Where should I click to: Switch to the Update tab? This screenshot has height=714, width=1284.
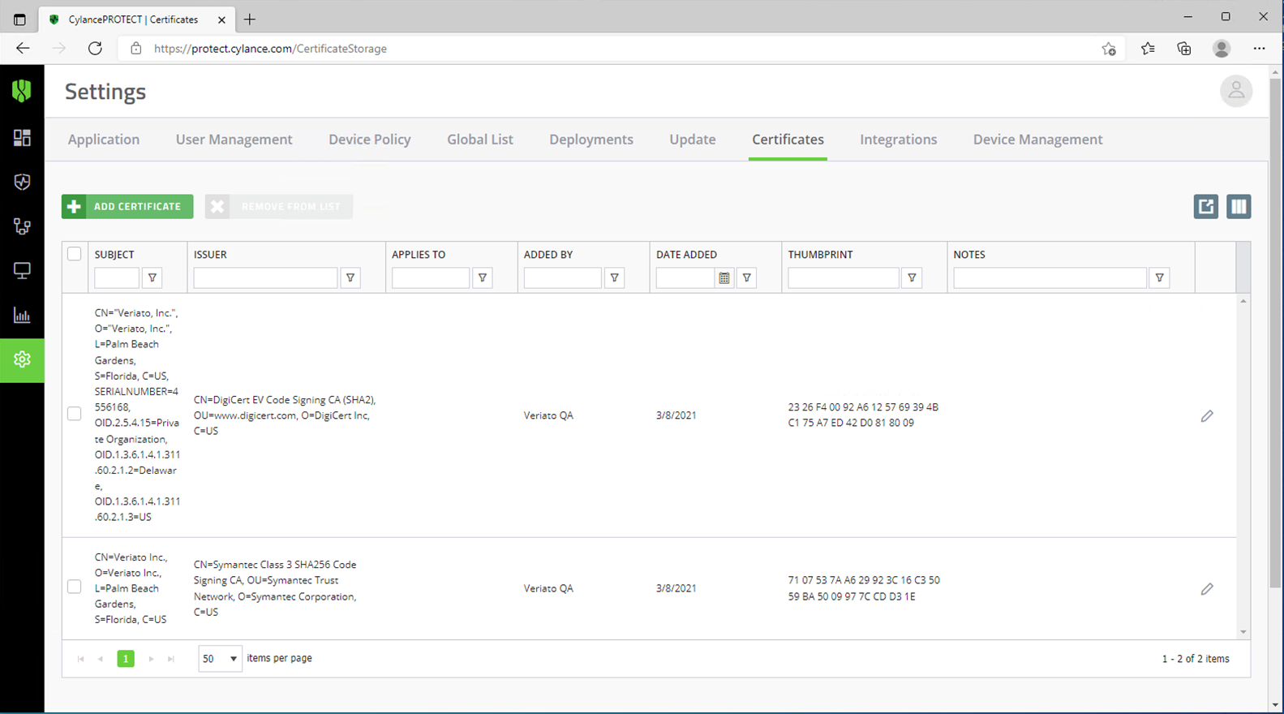pos(693,140)
